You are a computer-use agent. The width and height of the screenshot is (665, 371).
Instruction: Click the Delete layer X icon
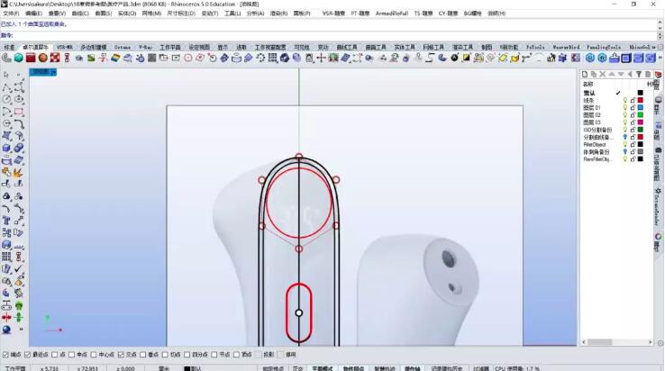[x=603, y=74]
